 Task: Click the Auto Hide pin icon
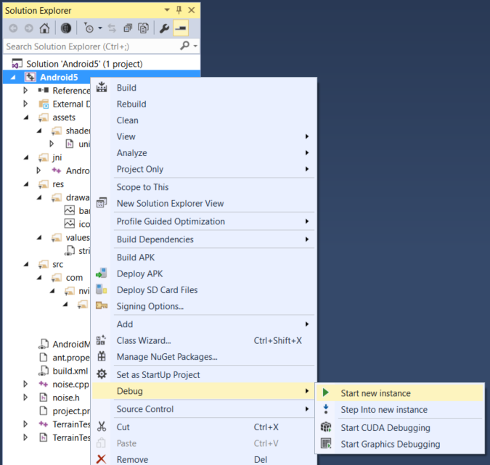pyautogui.click(x=179, y=10)
